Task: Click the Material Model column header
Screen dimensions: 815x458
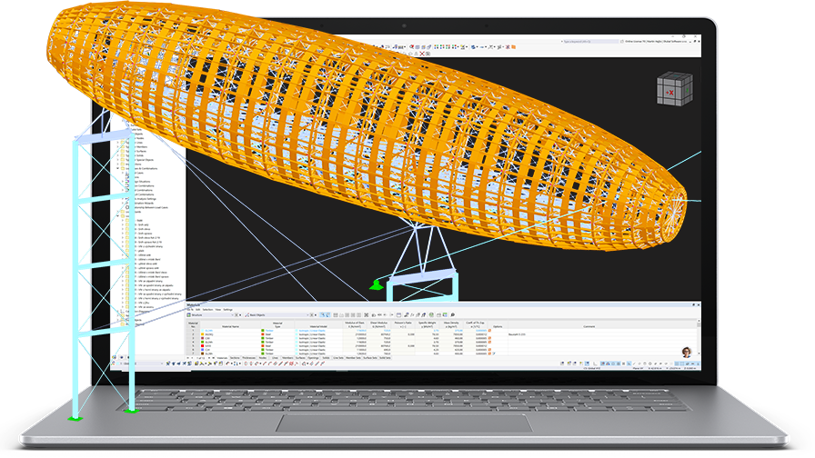Action: point(318,326)
